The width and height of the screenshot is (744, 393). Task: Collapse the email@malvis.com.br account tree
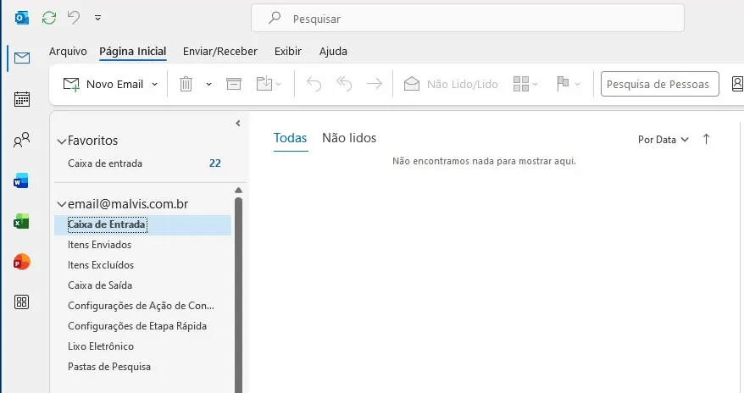62,204
